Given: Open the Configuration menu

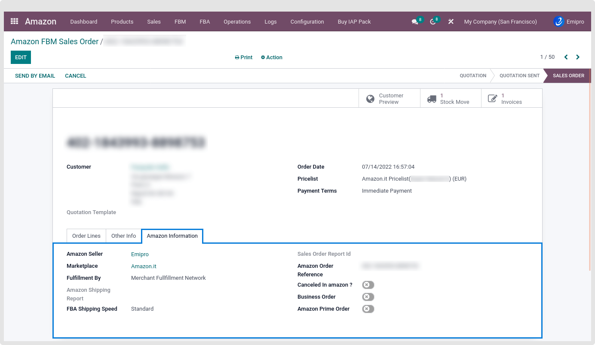Looking at the screenshot, I should pyautogui.click(x=307, y=21).
